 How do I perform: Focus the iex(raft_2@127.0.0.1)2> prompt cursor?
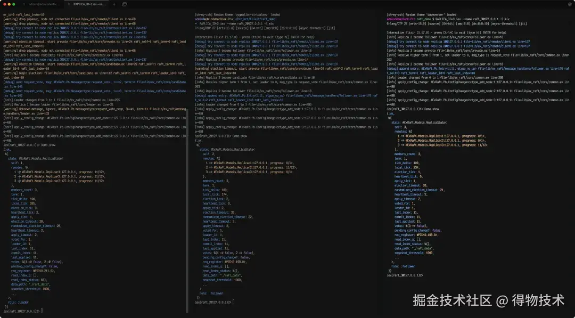tap(234, 302)
